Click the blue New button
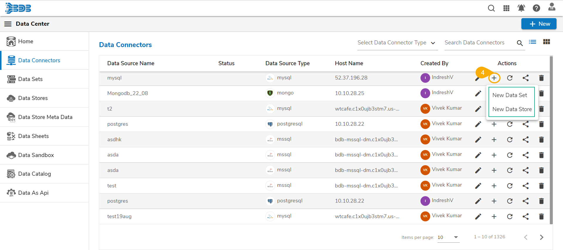Screen dimensions: 563x250 [x=539, y=24]
